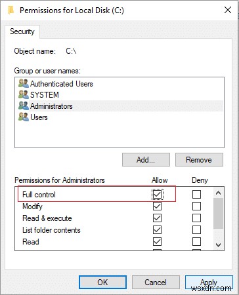Click the Administrators group icon

point(24,106)
